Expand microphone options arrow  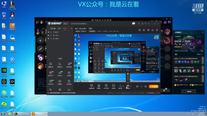123,86
